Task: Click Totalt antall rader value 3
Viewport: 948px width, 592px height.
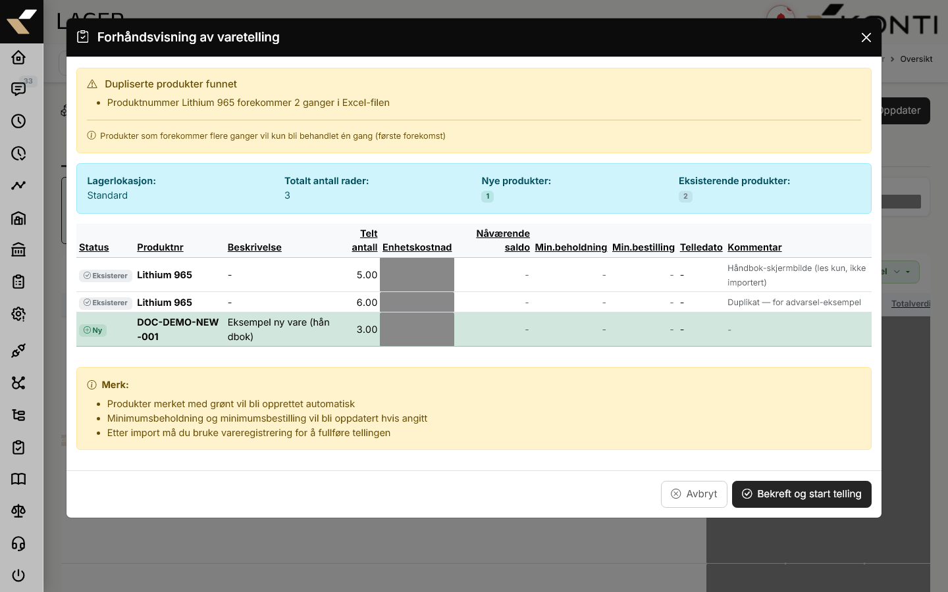Action: click(x=287, y=195)
